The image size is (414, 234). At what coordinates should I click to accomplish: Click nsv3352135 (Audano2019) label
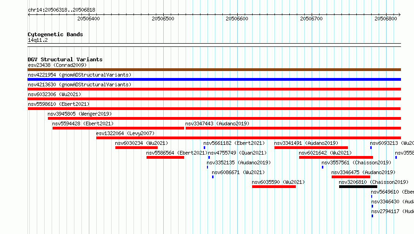tap(239, 162)
